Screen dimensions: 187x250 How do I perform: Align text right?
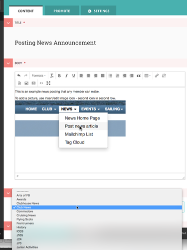click(95, 75)
